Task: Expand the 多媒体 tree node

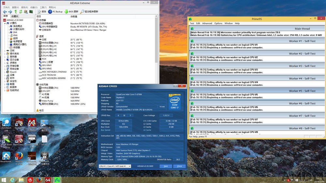Action: tap(5, 63)
